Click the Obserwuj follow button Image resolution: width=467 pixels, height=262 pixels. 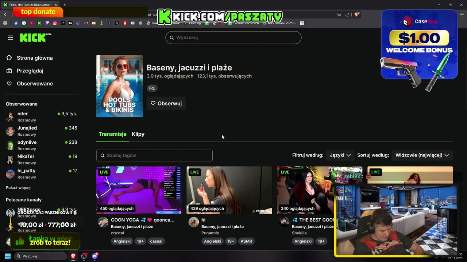[x=166, y=103]
